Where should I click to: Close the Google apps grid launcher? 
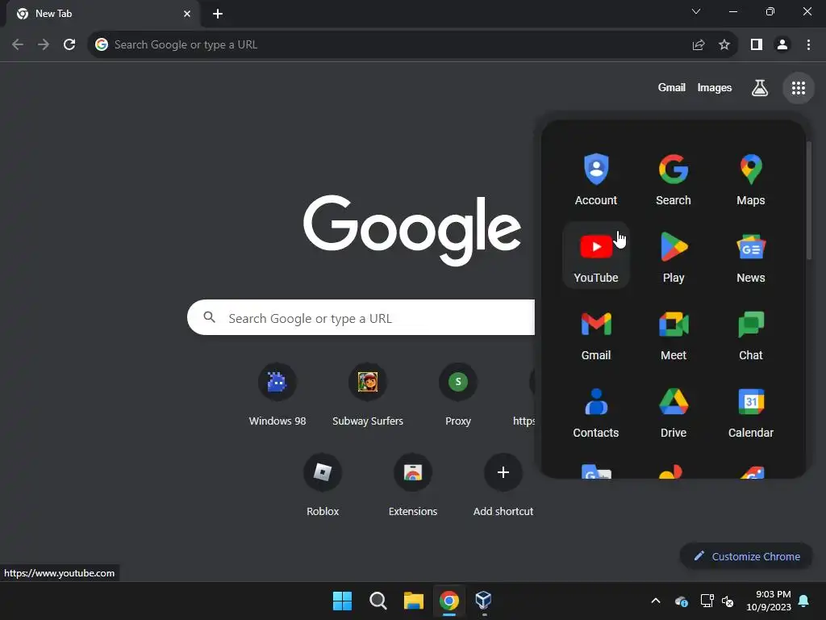[799, 88]
